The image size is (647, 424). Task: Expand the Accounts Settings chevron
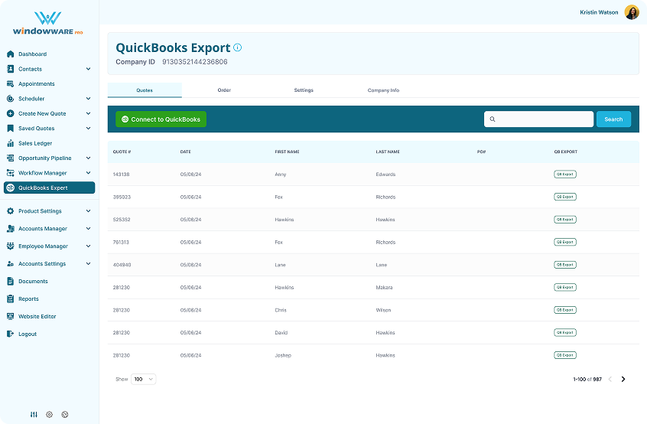(88, 264)
